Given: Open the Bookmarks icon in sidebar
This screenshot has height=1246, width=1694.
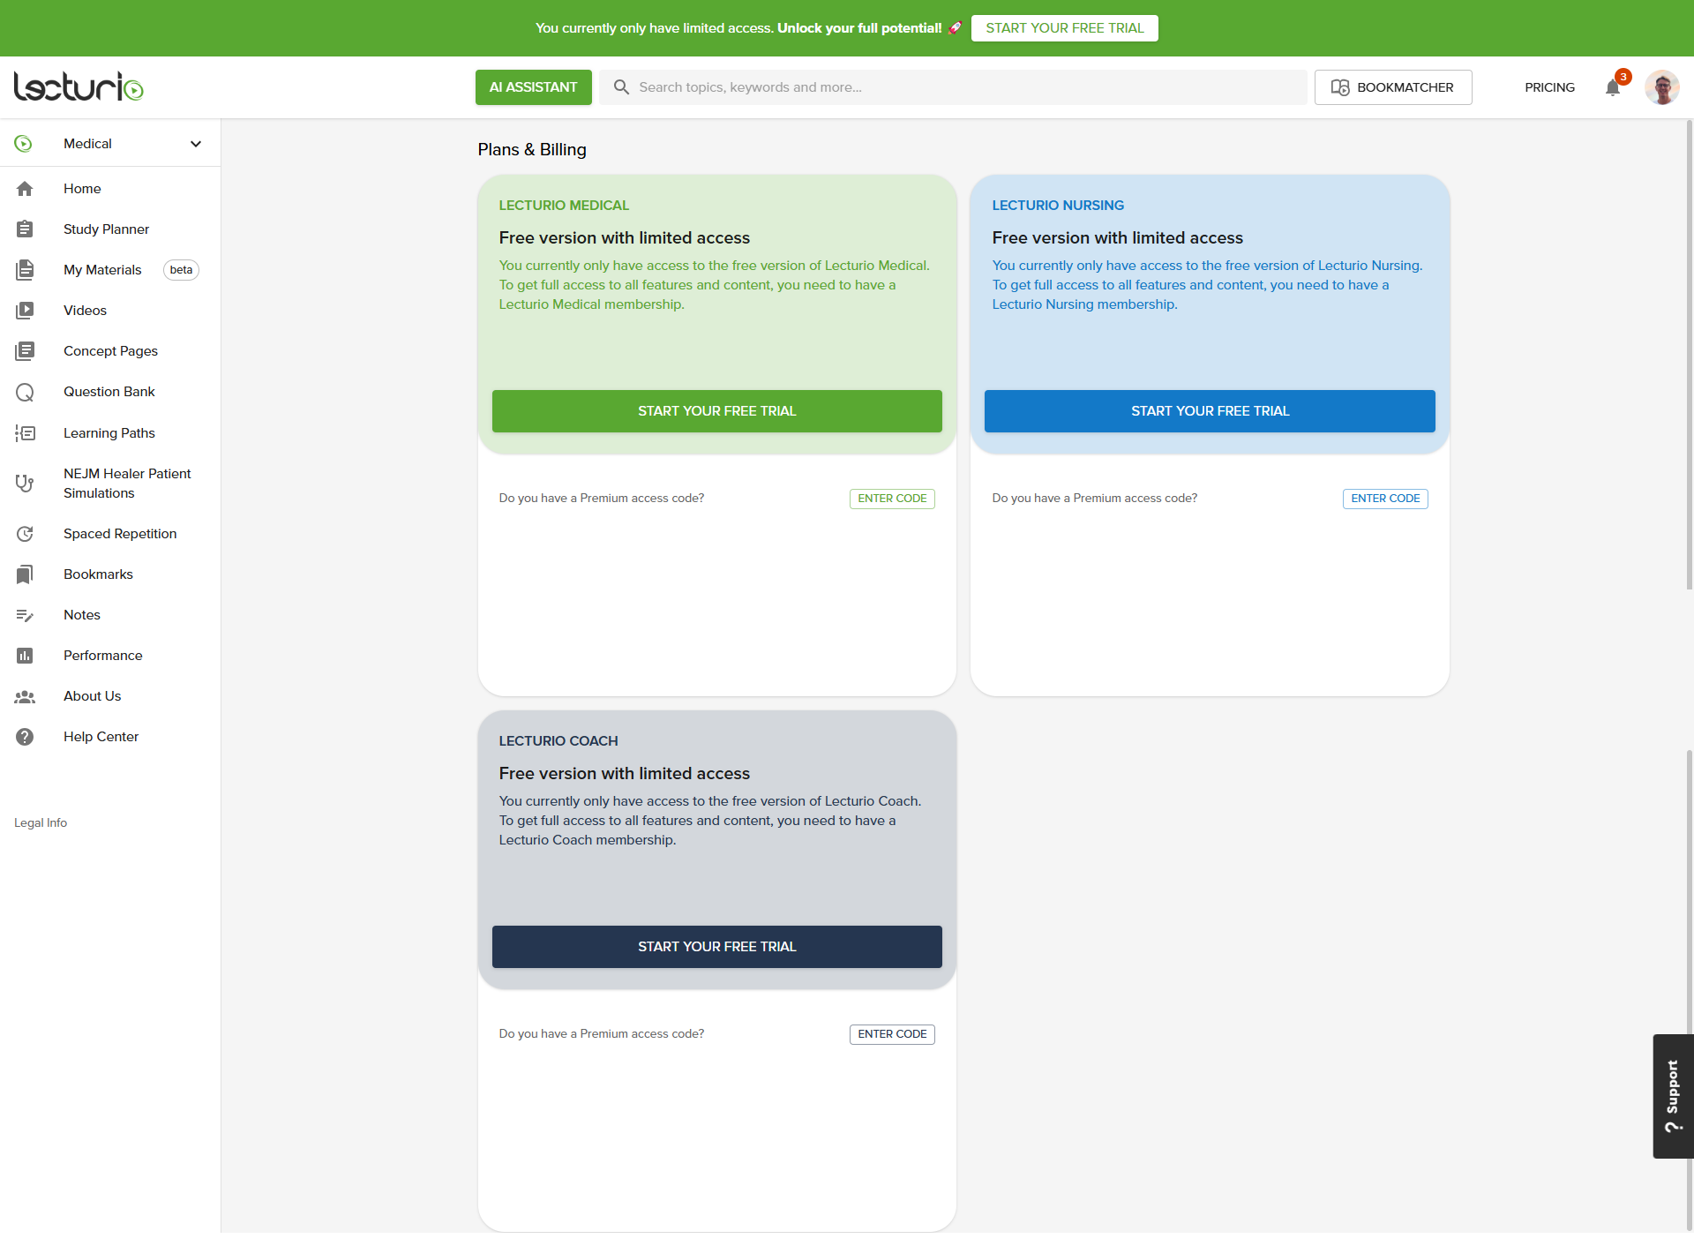Looking at the screenshot, I should point(25,574).
